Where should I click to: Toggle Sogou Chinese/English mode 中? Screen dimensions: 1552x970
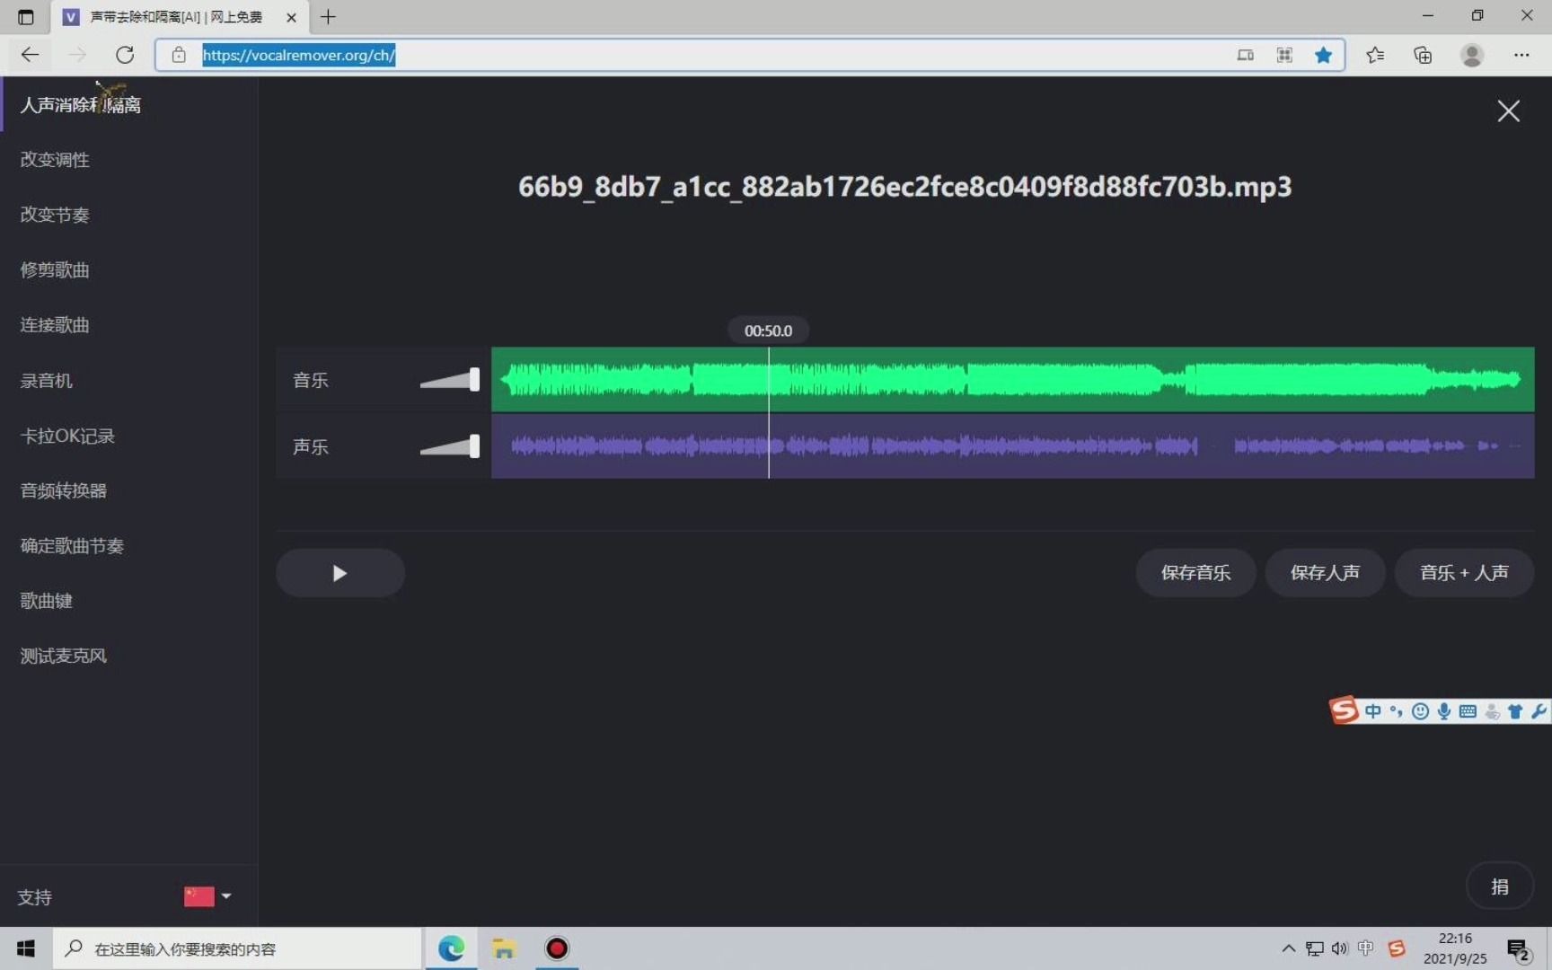point(1373,711)
